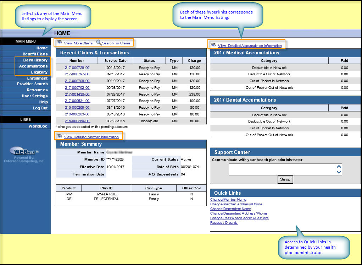Select Accumulations in the Main Menu

point(33,66)
